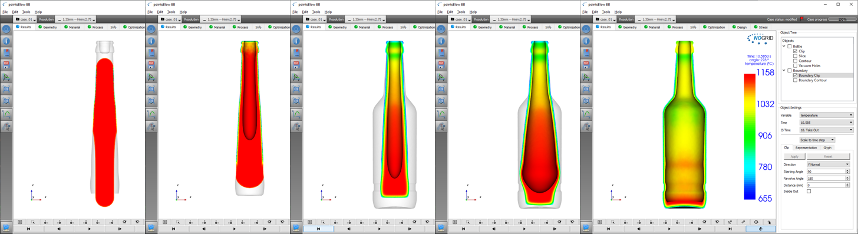Click the Case progress bar
858x234 pixels.
[842, 19]
